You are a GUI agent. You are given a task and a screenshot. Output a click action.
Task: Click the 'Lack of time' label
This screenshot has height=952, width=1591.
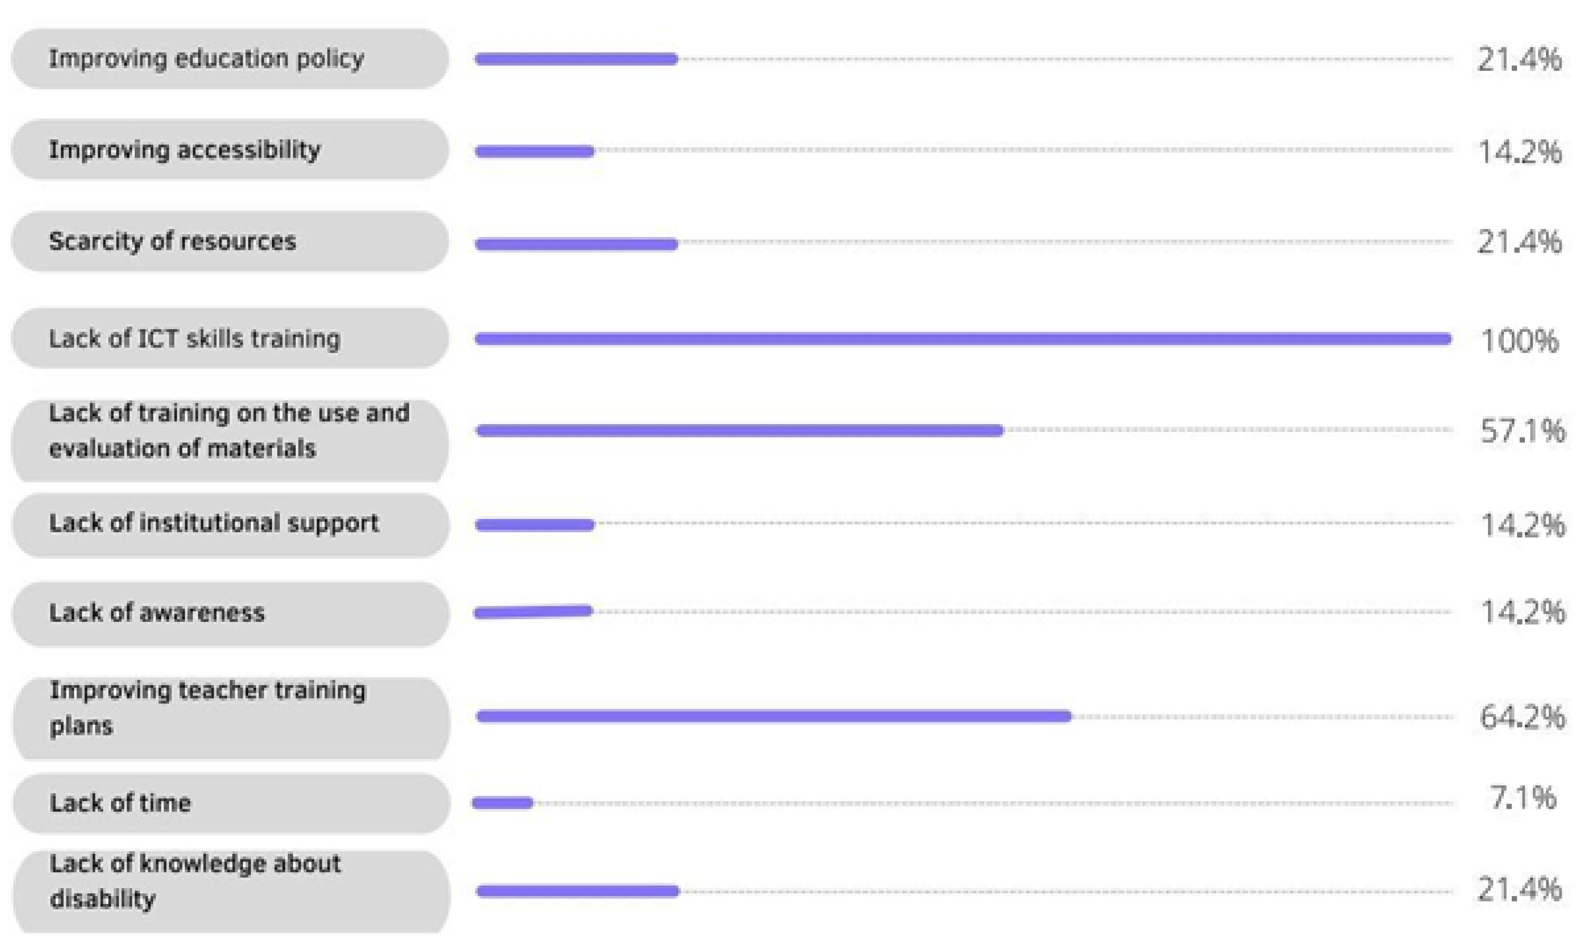coord(121,803)
